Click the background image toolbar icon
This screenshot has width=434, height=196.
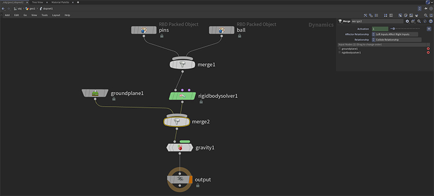pyautogui.click(x=411, y=15)
